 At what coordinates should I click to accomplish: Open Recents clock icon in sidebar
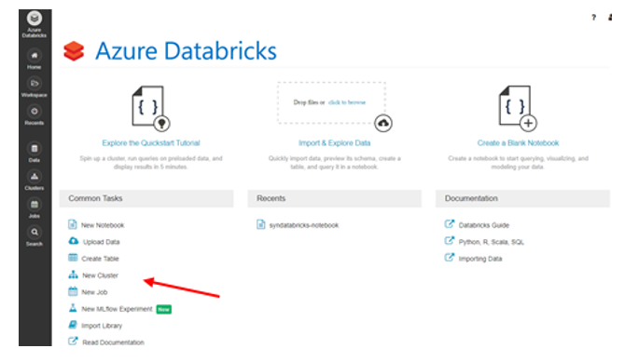point(35,111)
